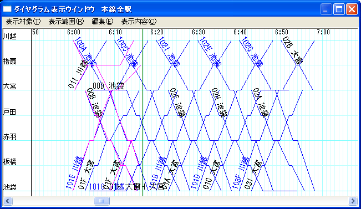Image resolution: width=361 pixels, height=209 pixels.
Task: Select the 川越 station label
Action: [9, 37]
